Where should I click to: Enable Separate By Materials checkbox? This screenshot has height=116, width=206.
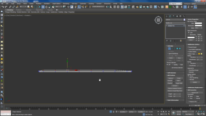[188, 72]
